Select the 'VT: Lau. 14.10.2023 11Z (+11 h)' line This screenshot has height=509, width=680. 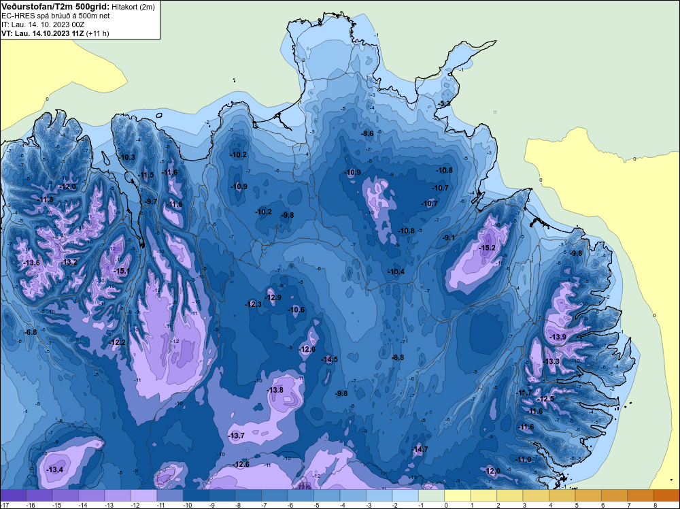[55, 33]
